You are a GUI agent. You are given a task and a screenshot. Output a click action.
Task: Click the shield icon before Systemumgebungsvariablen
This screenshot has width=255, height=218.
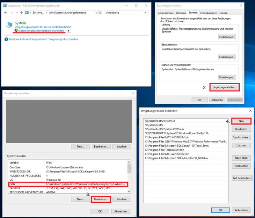click(x=17, y=31)
